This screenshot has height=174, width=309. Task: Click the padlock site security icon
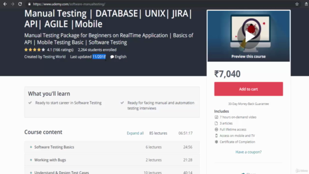[x=29, y=4]
